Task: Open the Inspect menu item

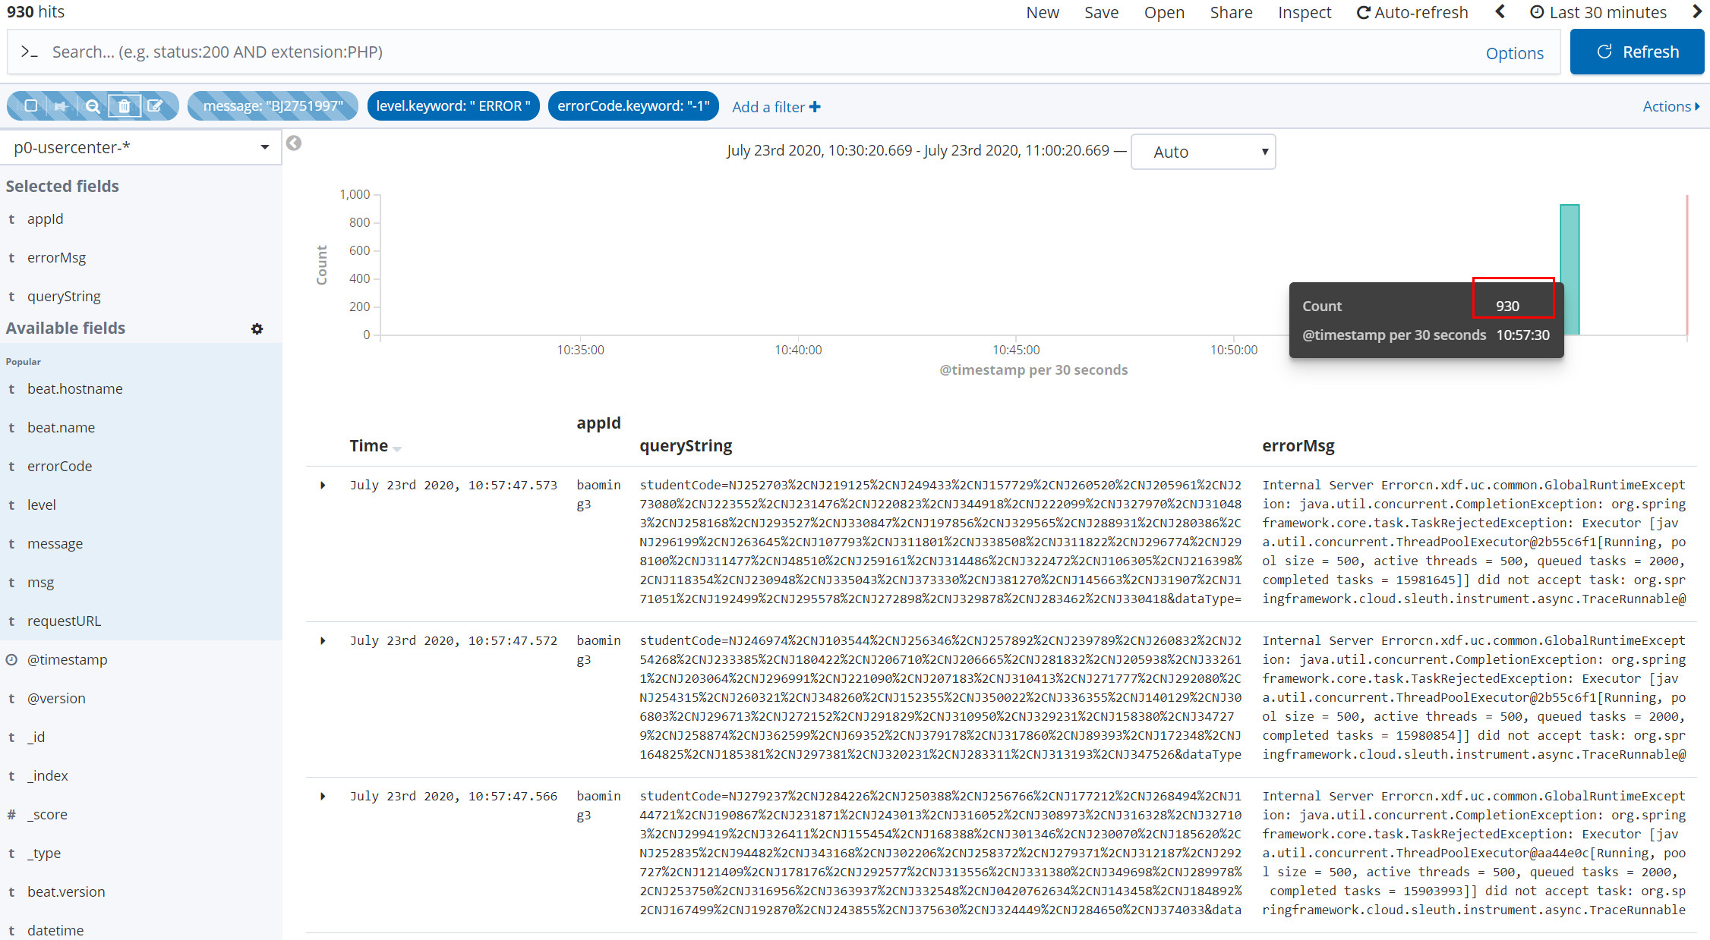Action: pos(1304,12)
